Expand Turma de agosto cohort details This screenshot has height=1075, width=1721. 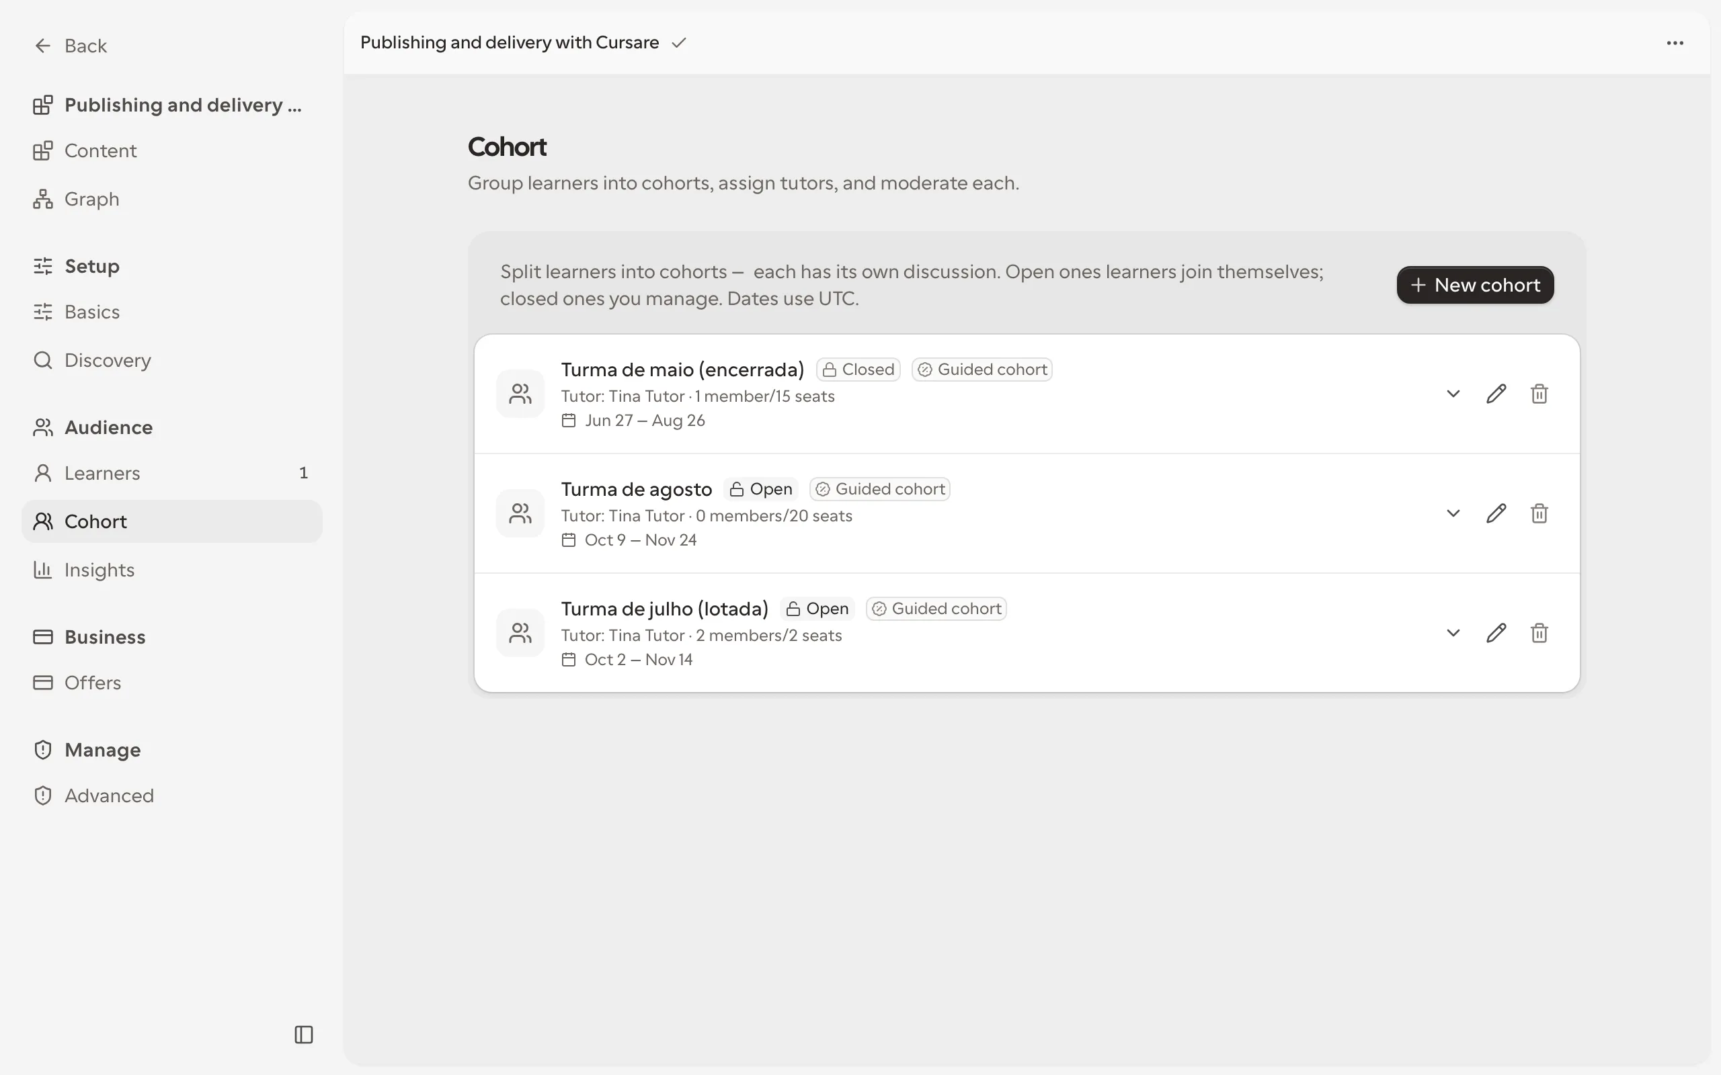(1453, 513)
